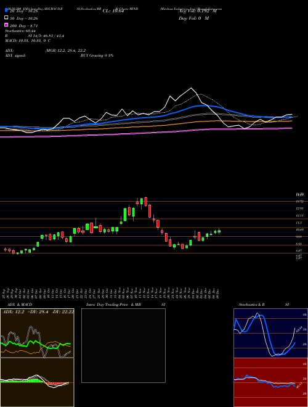Viewport: 308px width, 407px height.
Task: Select the '50 Day - 10.26' legend text
Action: coord(24,18)
